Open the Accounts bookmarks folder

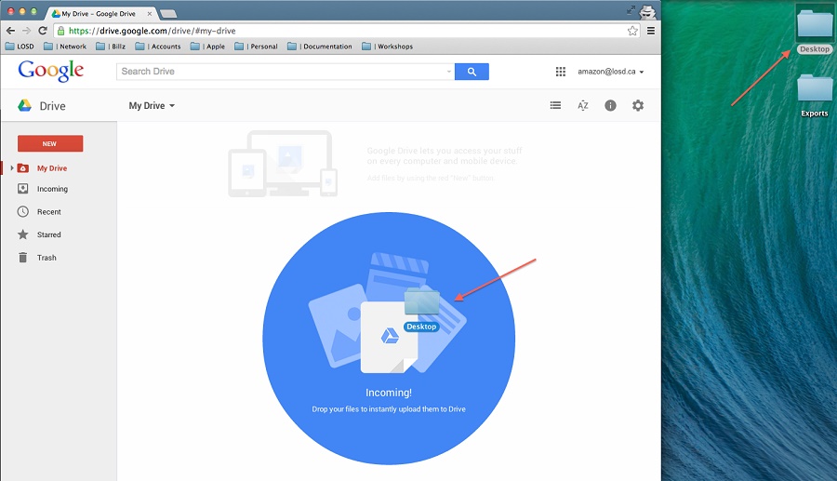point(158,47)
